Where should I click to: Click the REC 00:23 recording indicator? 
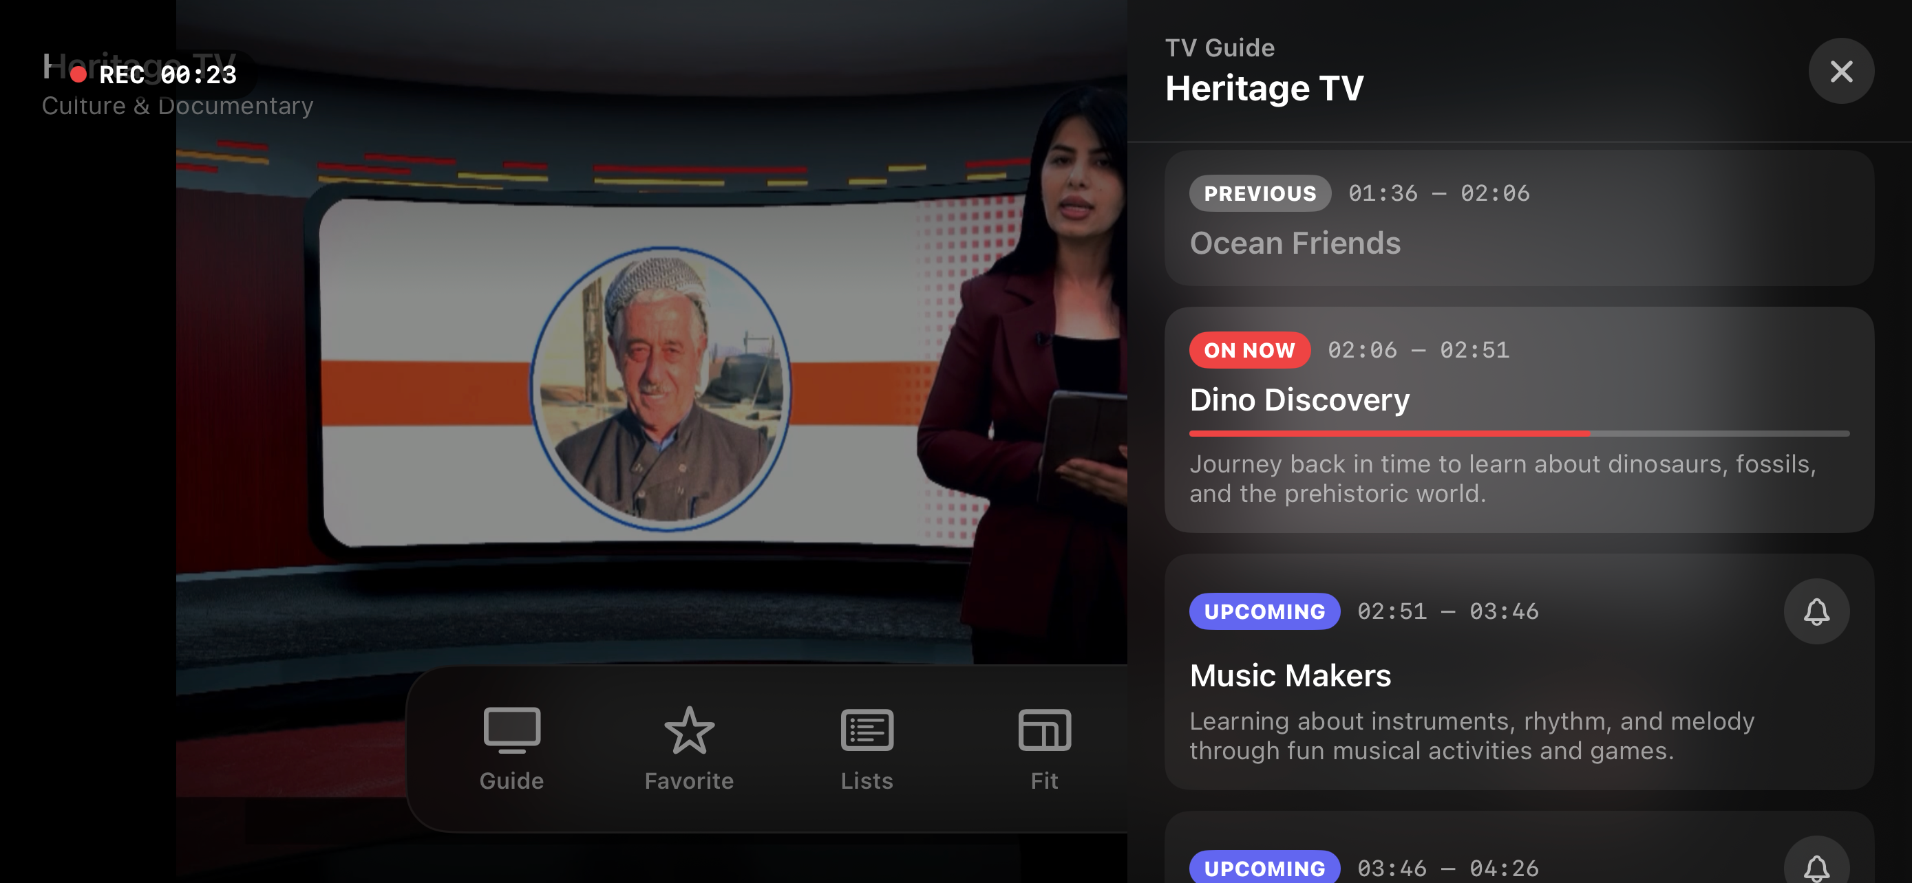coord(154,74)
